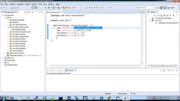Toggle Link with Editor in Package Explorer
The width and height of the screenshot is (180, 101).
click(x=28, y=12)
